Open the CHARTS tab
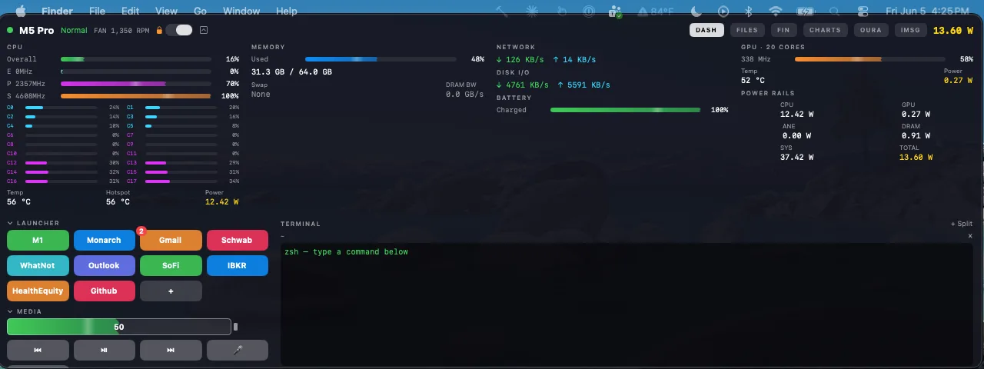 click(x=825, y=30)
